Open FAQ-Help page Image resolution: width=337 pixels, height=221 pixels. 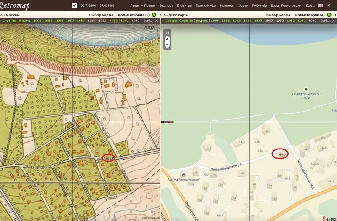click(x=259, y=5)
